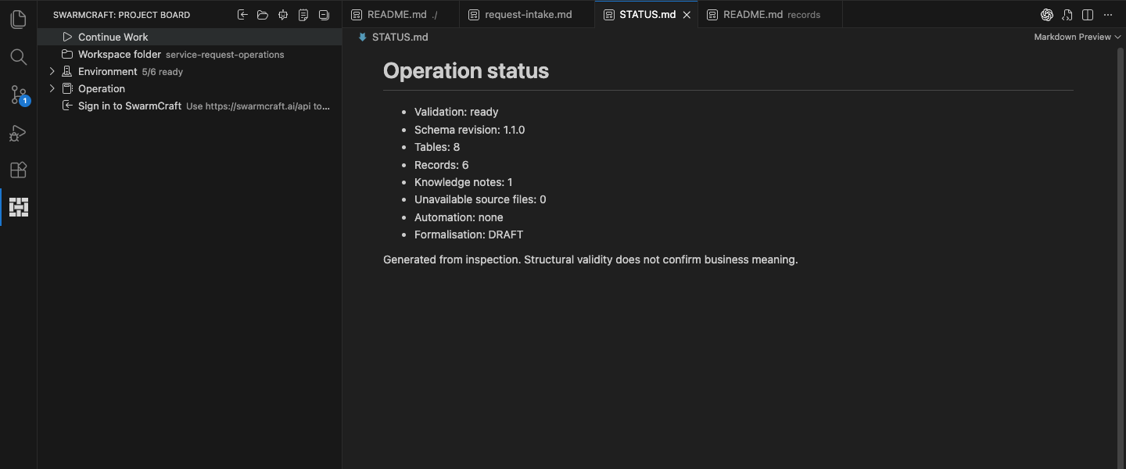
Task: Open Source Control view with badge 1
Action: click(x=18, y=95)
